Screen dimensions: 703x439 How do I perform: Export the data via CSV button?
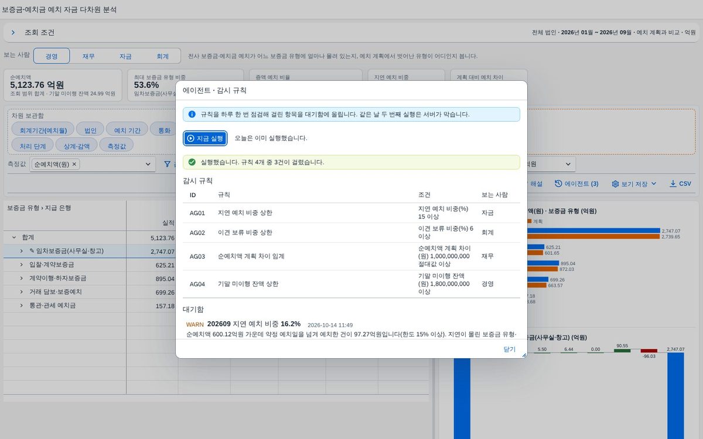(680, 184)
